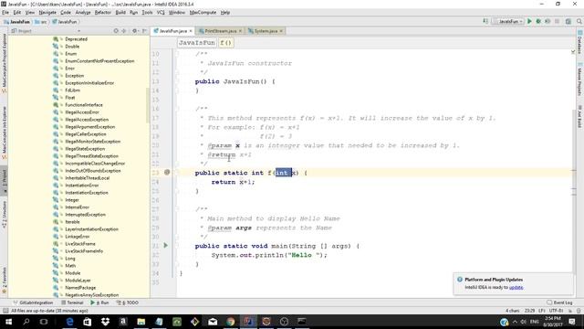Select NegativeArraySizeException in project tree
The height and width of the screenshot is (329, 584).
tap(91, 294)
